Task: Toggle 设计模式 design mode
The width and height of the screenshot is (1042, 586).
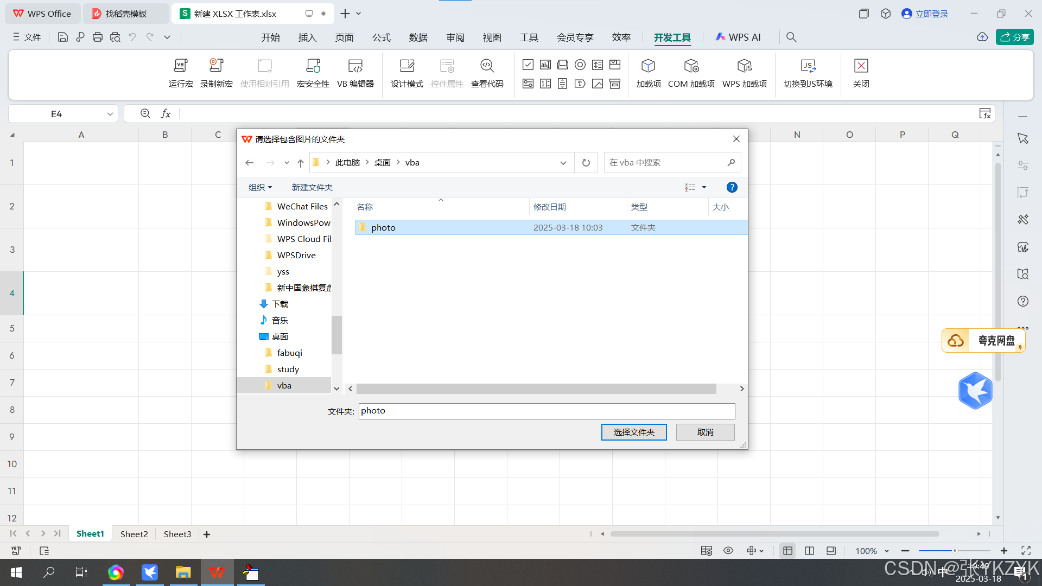Action: (x=407, y=66)
